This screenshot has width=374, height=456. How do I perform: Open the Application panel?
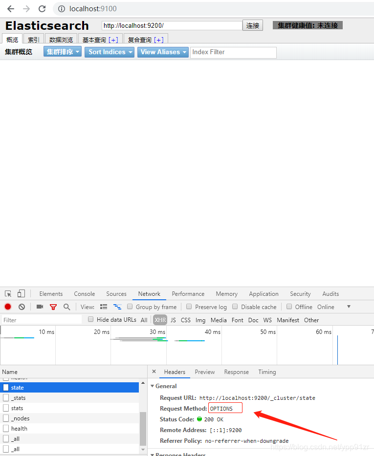(x=264, y=294)
